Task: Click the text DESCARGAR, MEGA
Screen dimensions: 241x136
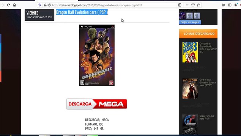Action: pyautogui.click(x=97, y=120)
